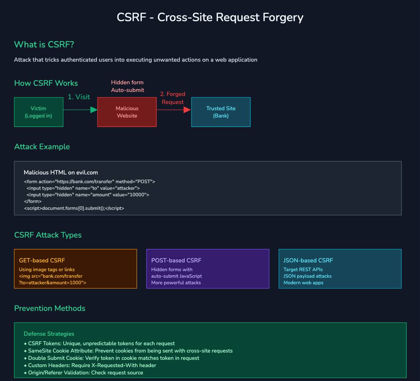Click the Defense Strategies title

[x=49, y=334]
